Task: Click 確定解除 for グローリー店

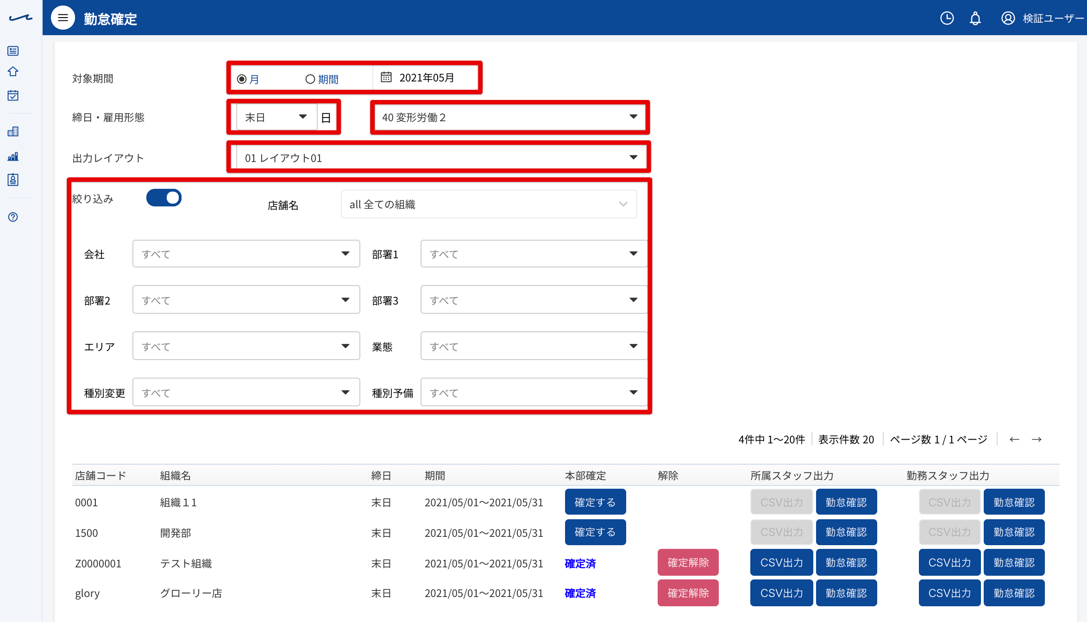Action: [688, 593]
